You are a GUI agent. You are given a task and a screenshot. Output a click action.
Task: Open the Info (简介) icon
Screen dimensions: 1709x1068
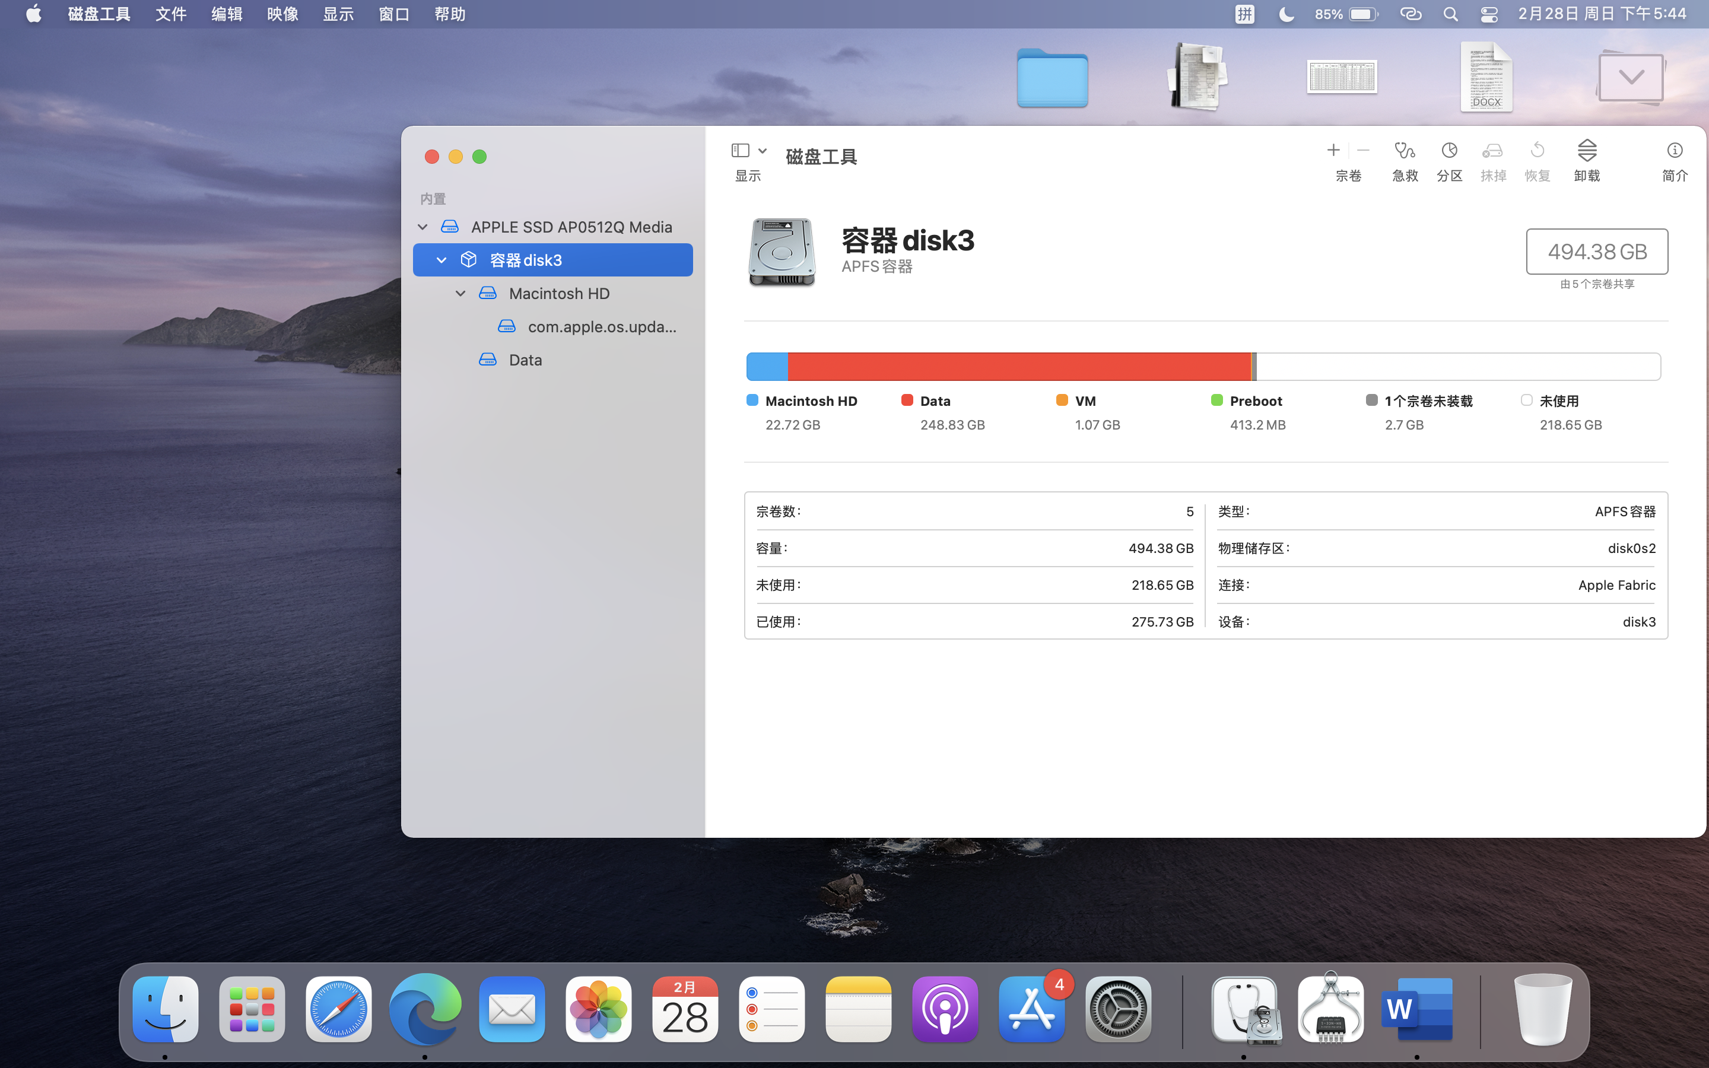(x=1675, y=151)
